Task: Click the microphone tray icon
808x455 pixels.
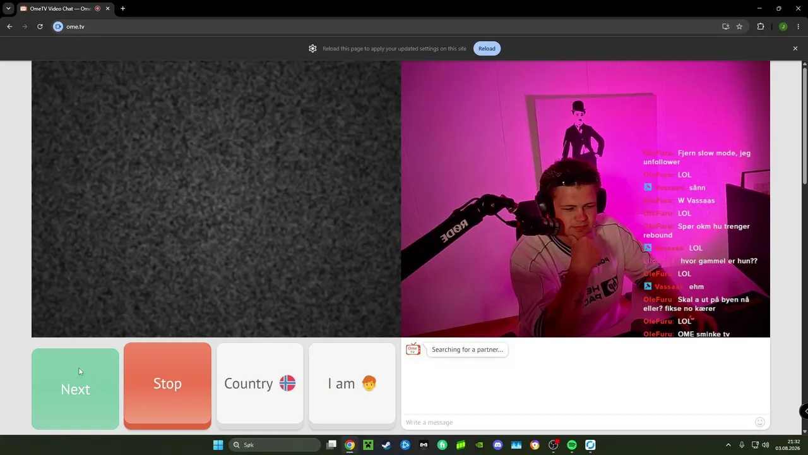Action: [x=742, y=445]
